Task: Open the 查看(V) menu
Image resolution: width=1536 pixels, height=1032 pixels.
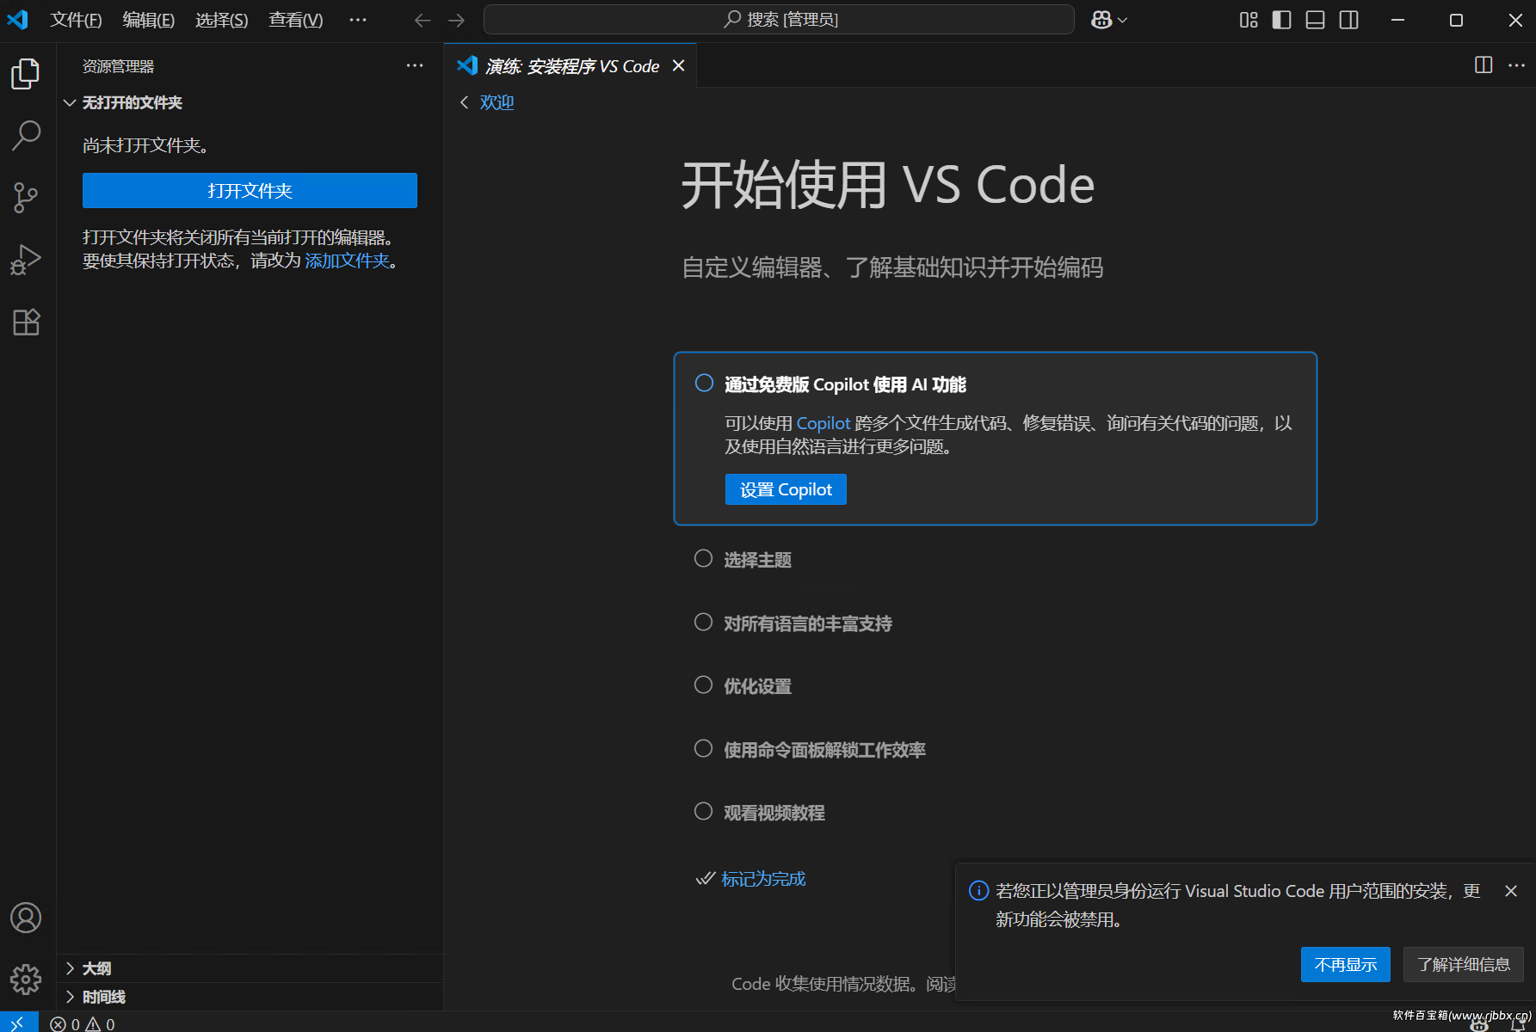Action: 296,20
